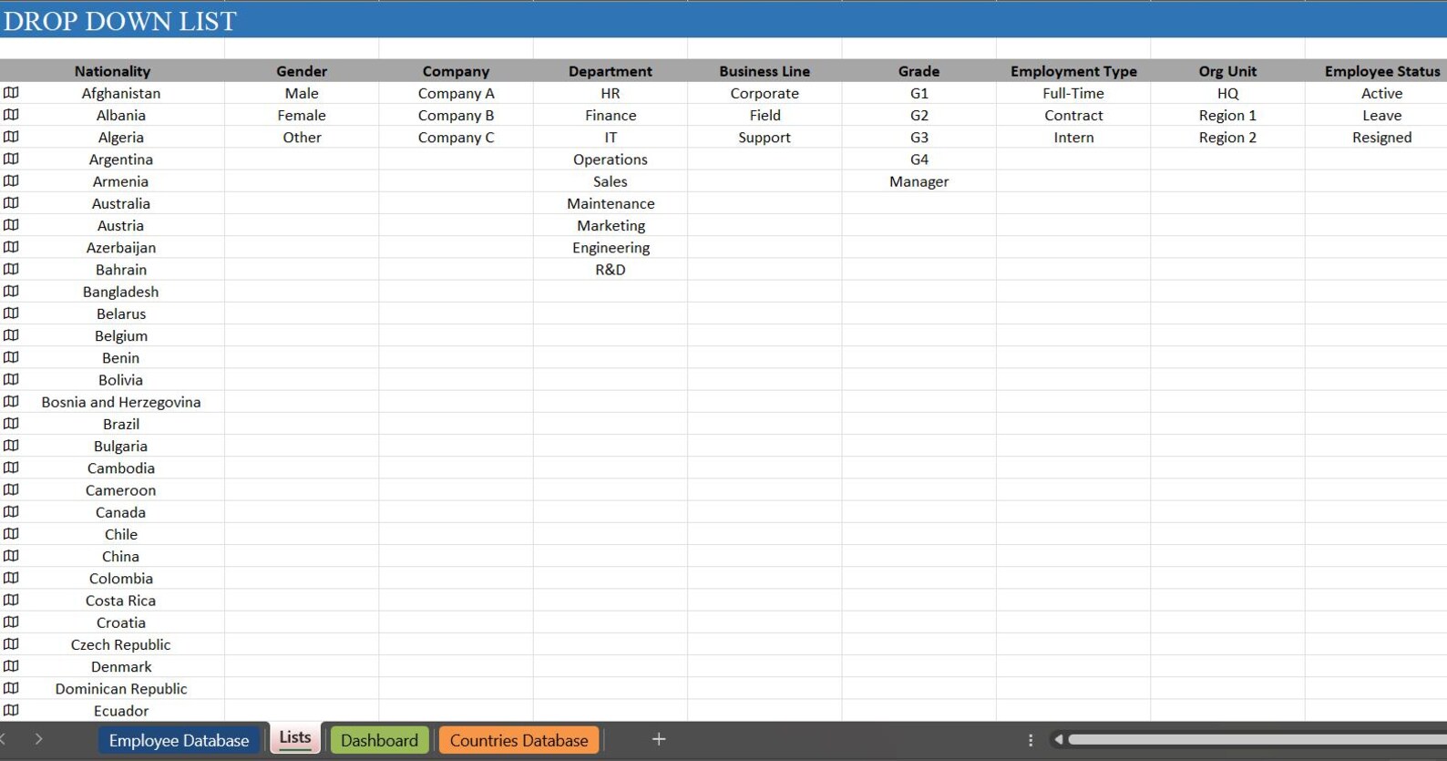The width and height of the screenshot is (1447, 761).
Task: Select the Bosnia and Herzegovina cell
Action: [x=121, y=402]
